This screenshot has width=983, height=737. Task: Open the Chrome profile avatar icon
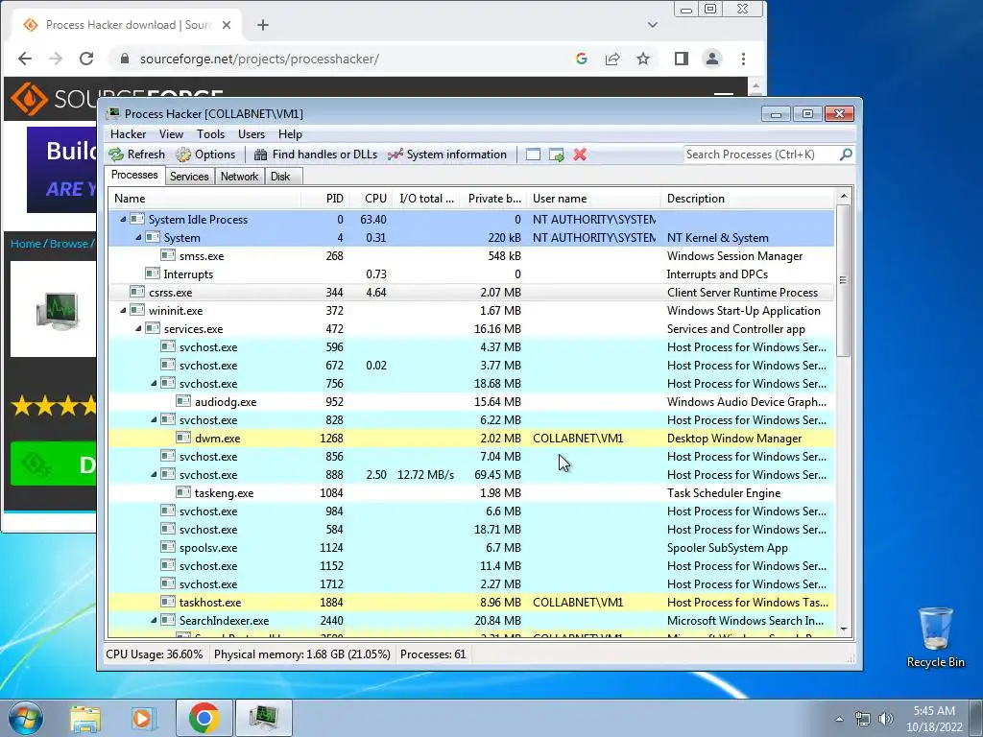pos(712,59)
